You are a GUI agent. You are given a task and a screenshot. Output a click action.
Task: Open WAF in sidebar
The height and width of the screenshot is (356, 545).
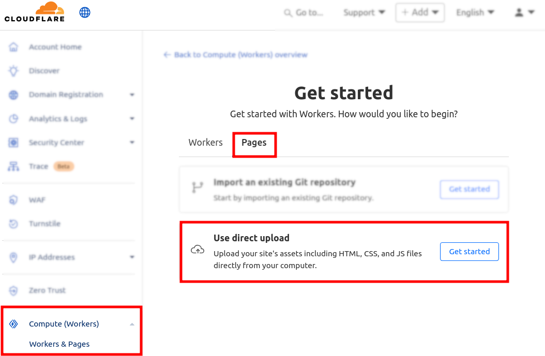pos(37,200)
